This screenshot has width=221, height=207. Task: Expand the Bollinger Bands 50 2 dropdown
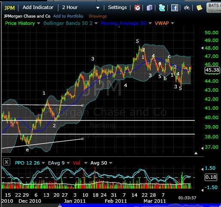[x=96, y=23]
